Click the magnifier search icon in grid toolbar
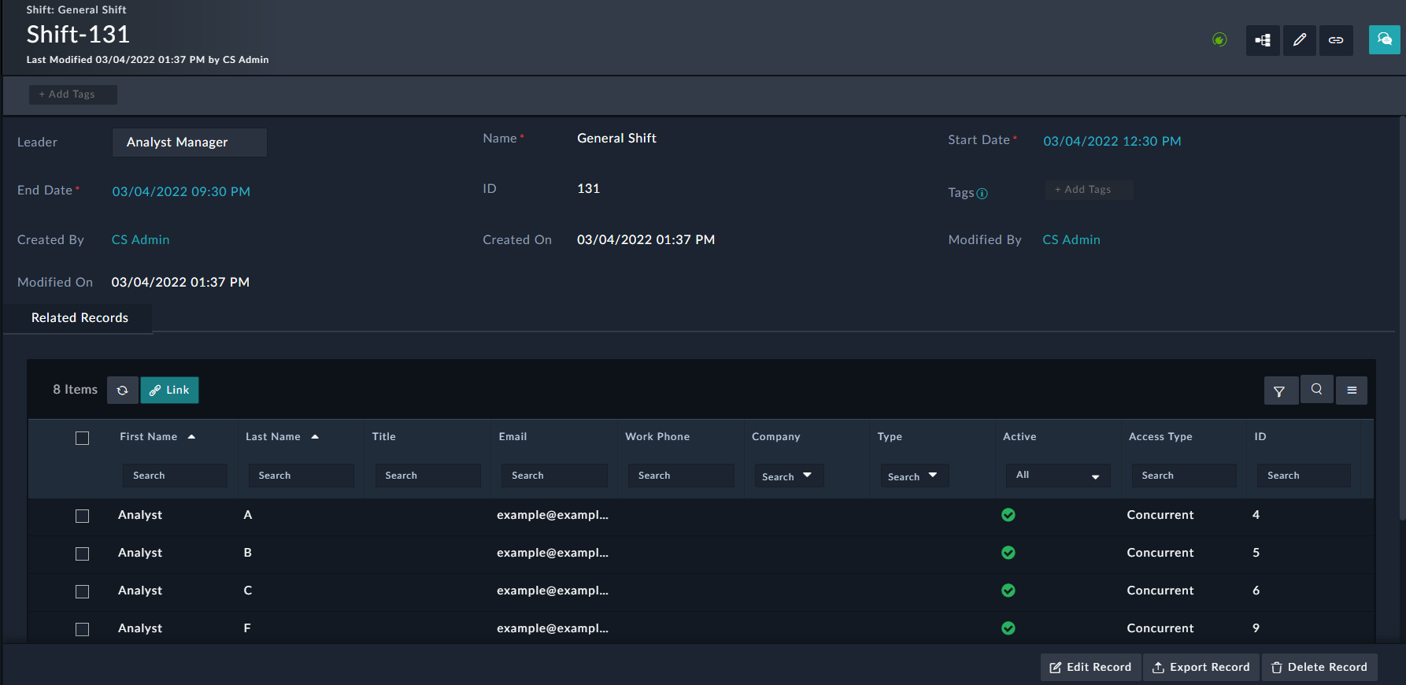The width and height of the screenshot is (1406, 685). [x=1316, y=389]
